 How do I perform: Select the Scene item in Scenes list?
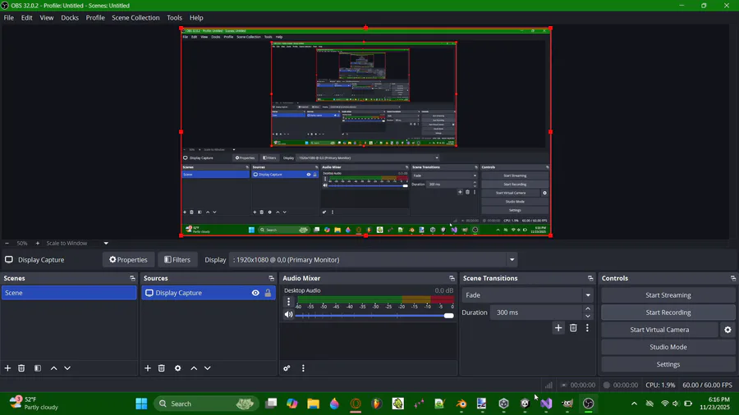[x=69, y=293]
